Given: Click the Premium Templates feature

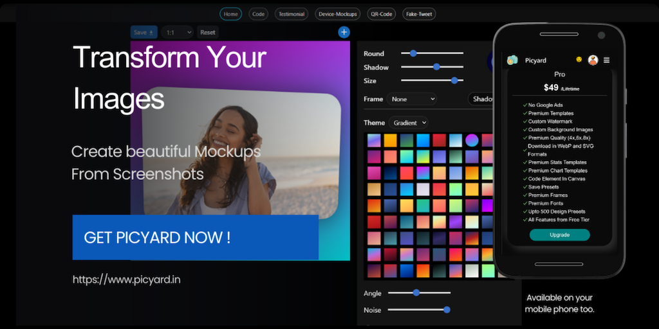Looking at the screenshot, I should pos(548,113).
